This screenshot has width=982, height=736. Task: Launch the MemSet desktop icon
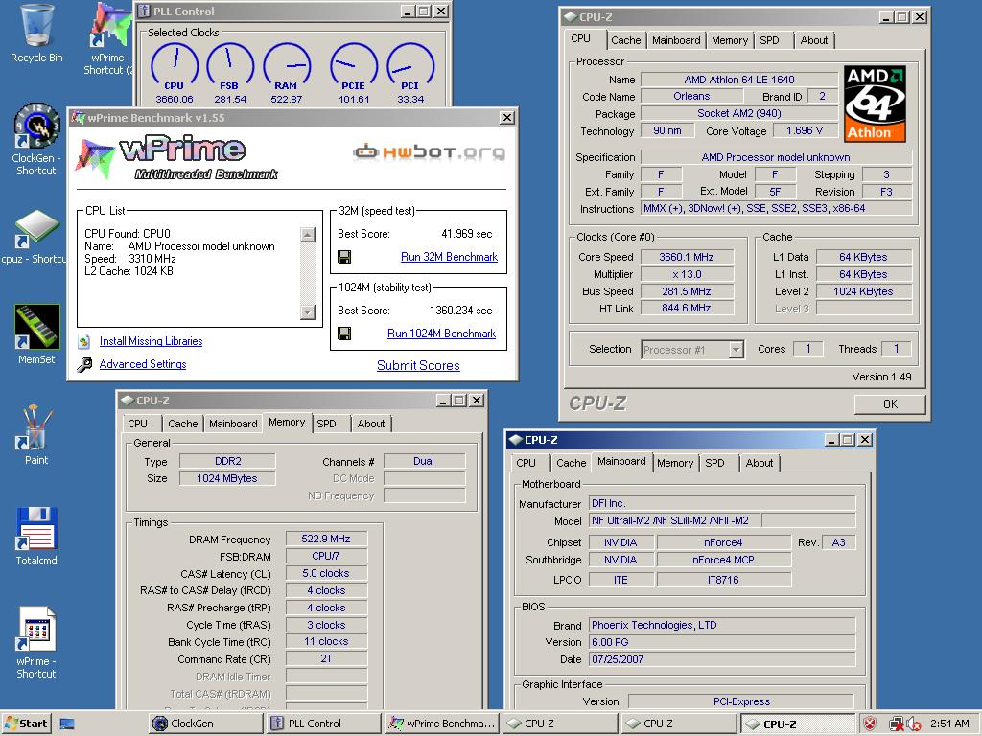click(x=36, y=327)
